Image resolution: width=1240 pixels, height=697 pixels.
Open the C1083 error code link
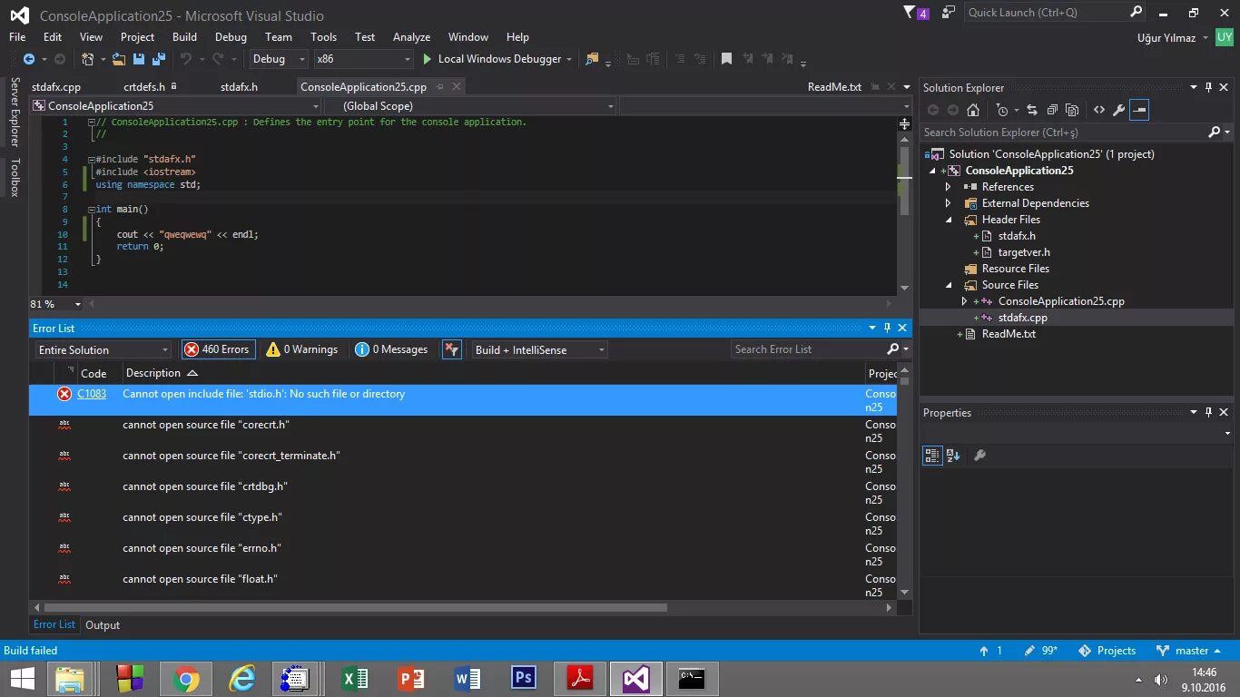tap(92, 394)
